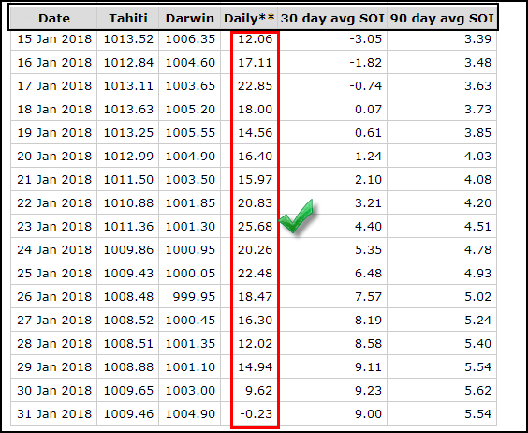Screen dimensions: 528x433
Task: Click Daily value 17.11
Action: click(255, 63)
